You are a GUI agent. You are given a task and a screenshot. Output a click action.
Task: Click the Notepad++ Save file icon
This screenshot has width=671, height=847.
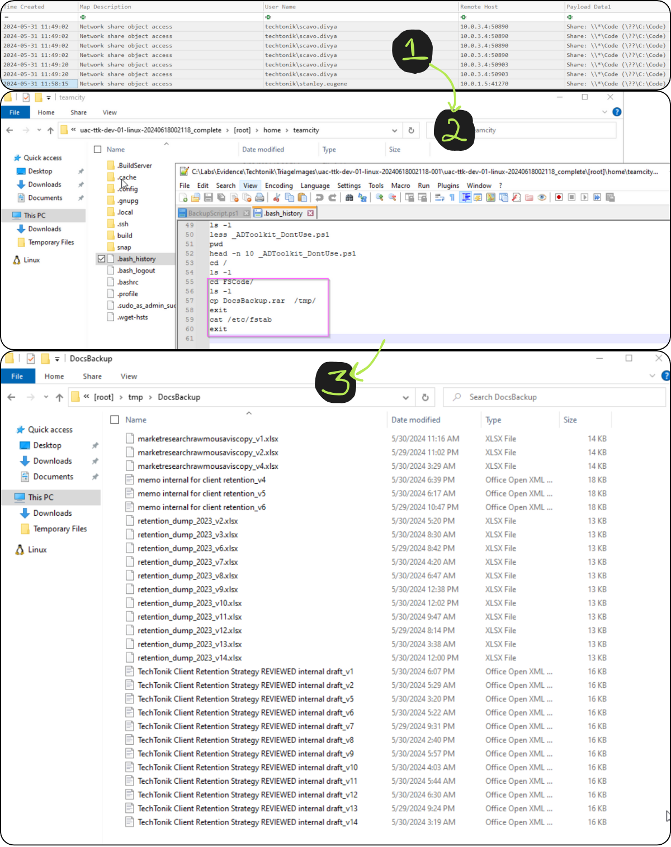coord(209,198)
